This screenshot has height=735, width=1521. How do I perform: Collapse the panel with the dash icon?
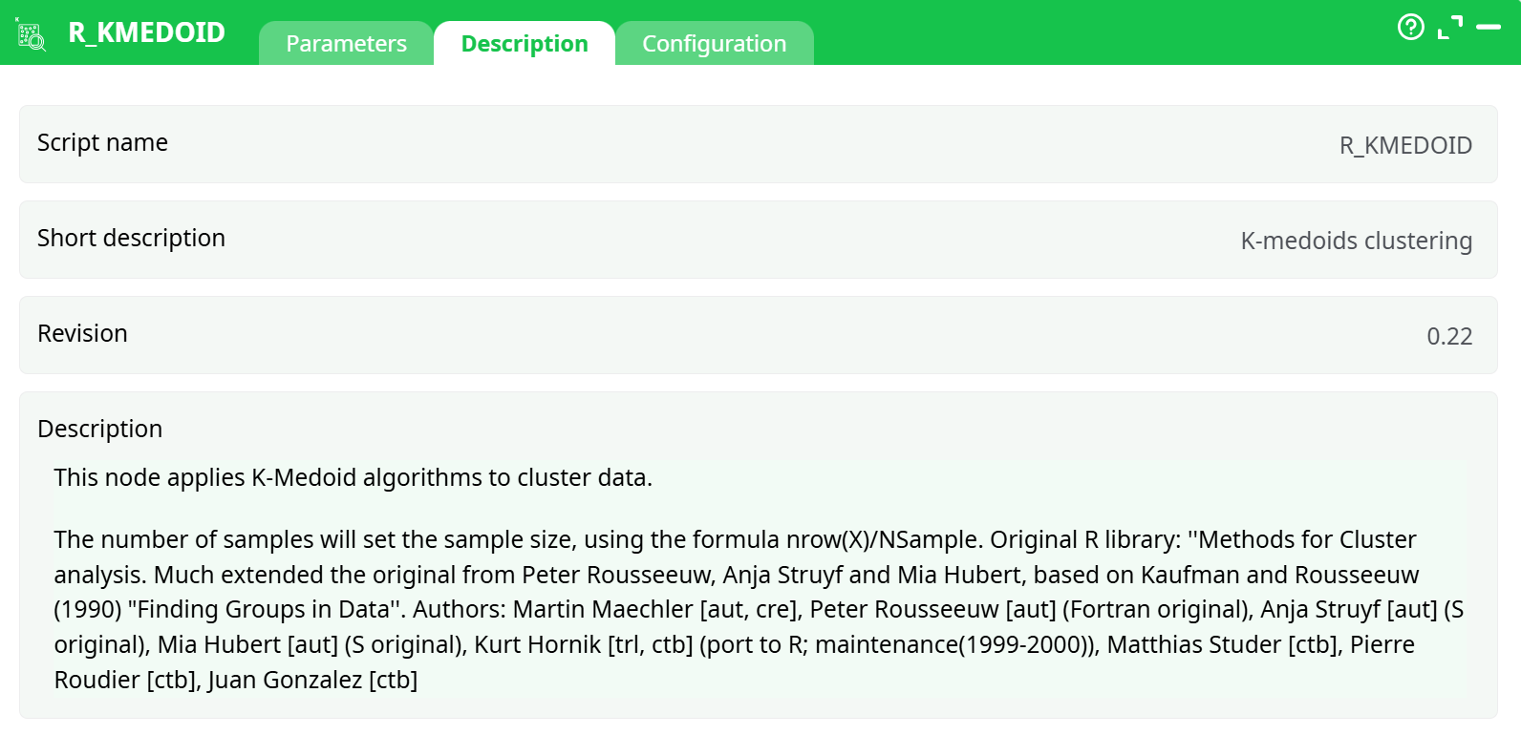1489,28
